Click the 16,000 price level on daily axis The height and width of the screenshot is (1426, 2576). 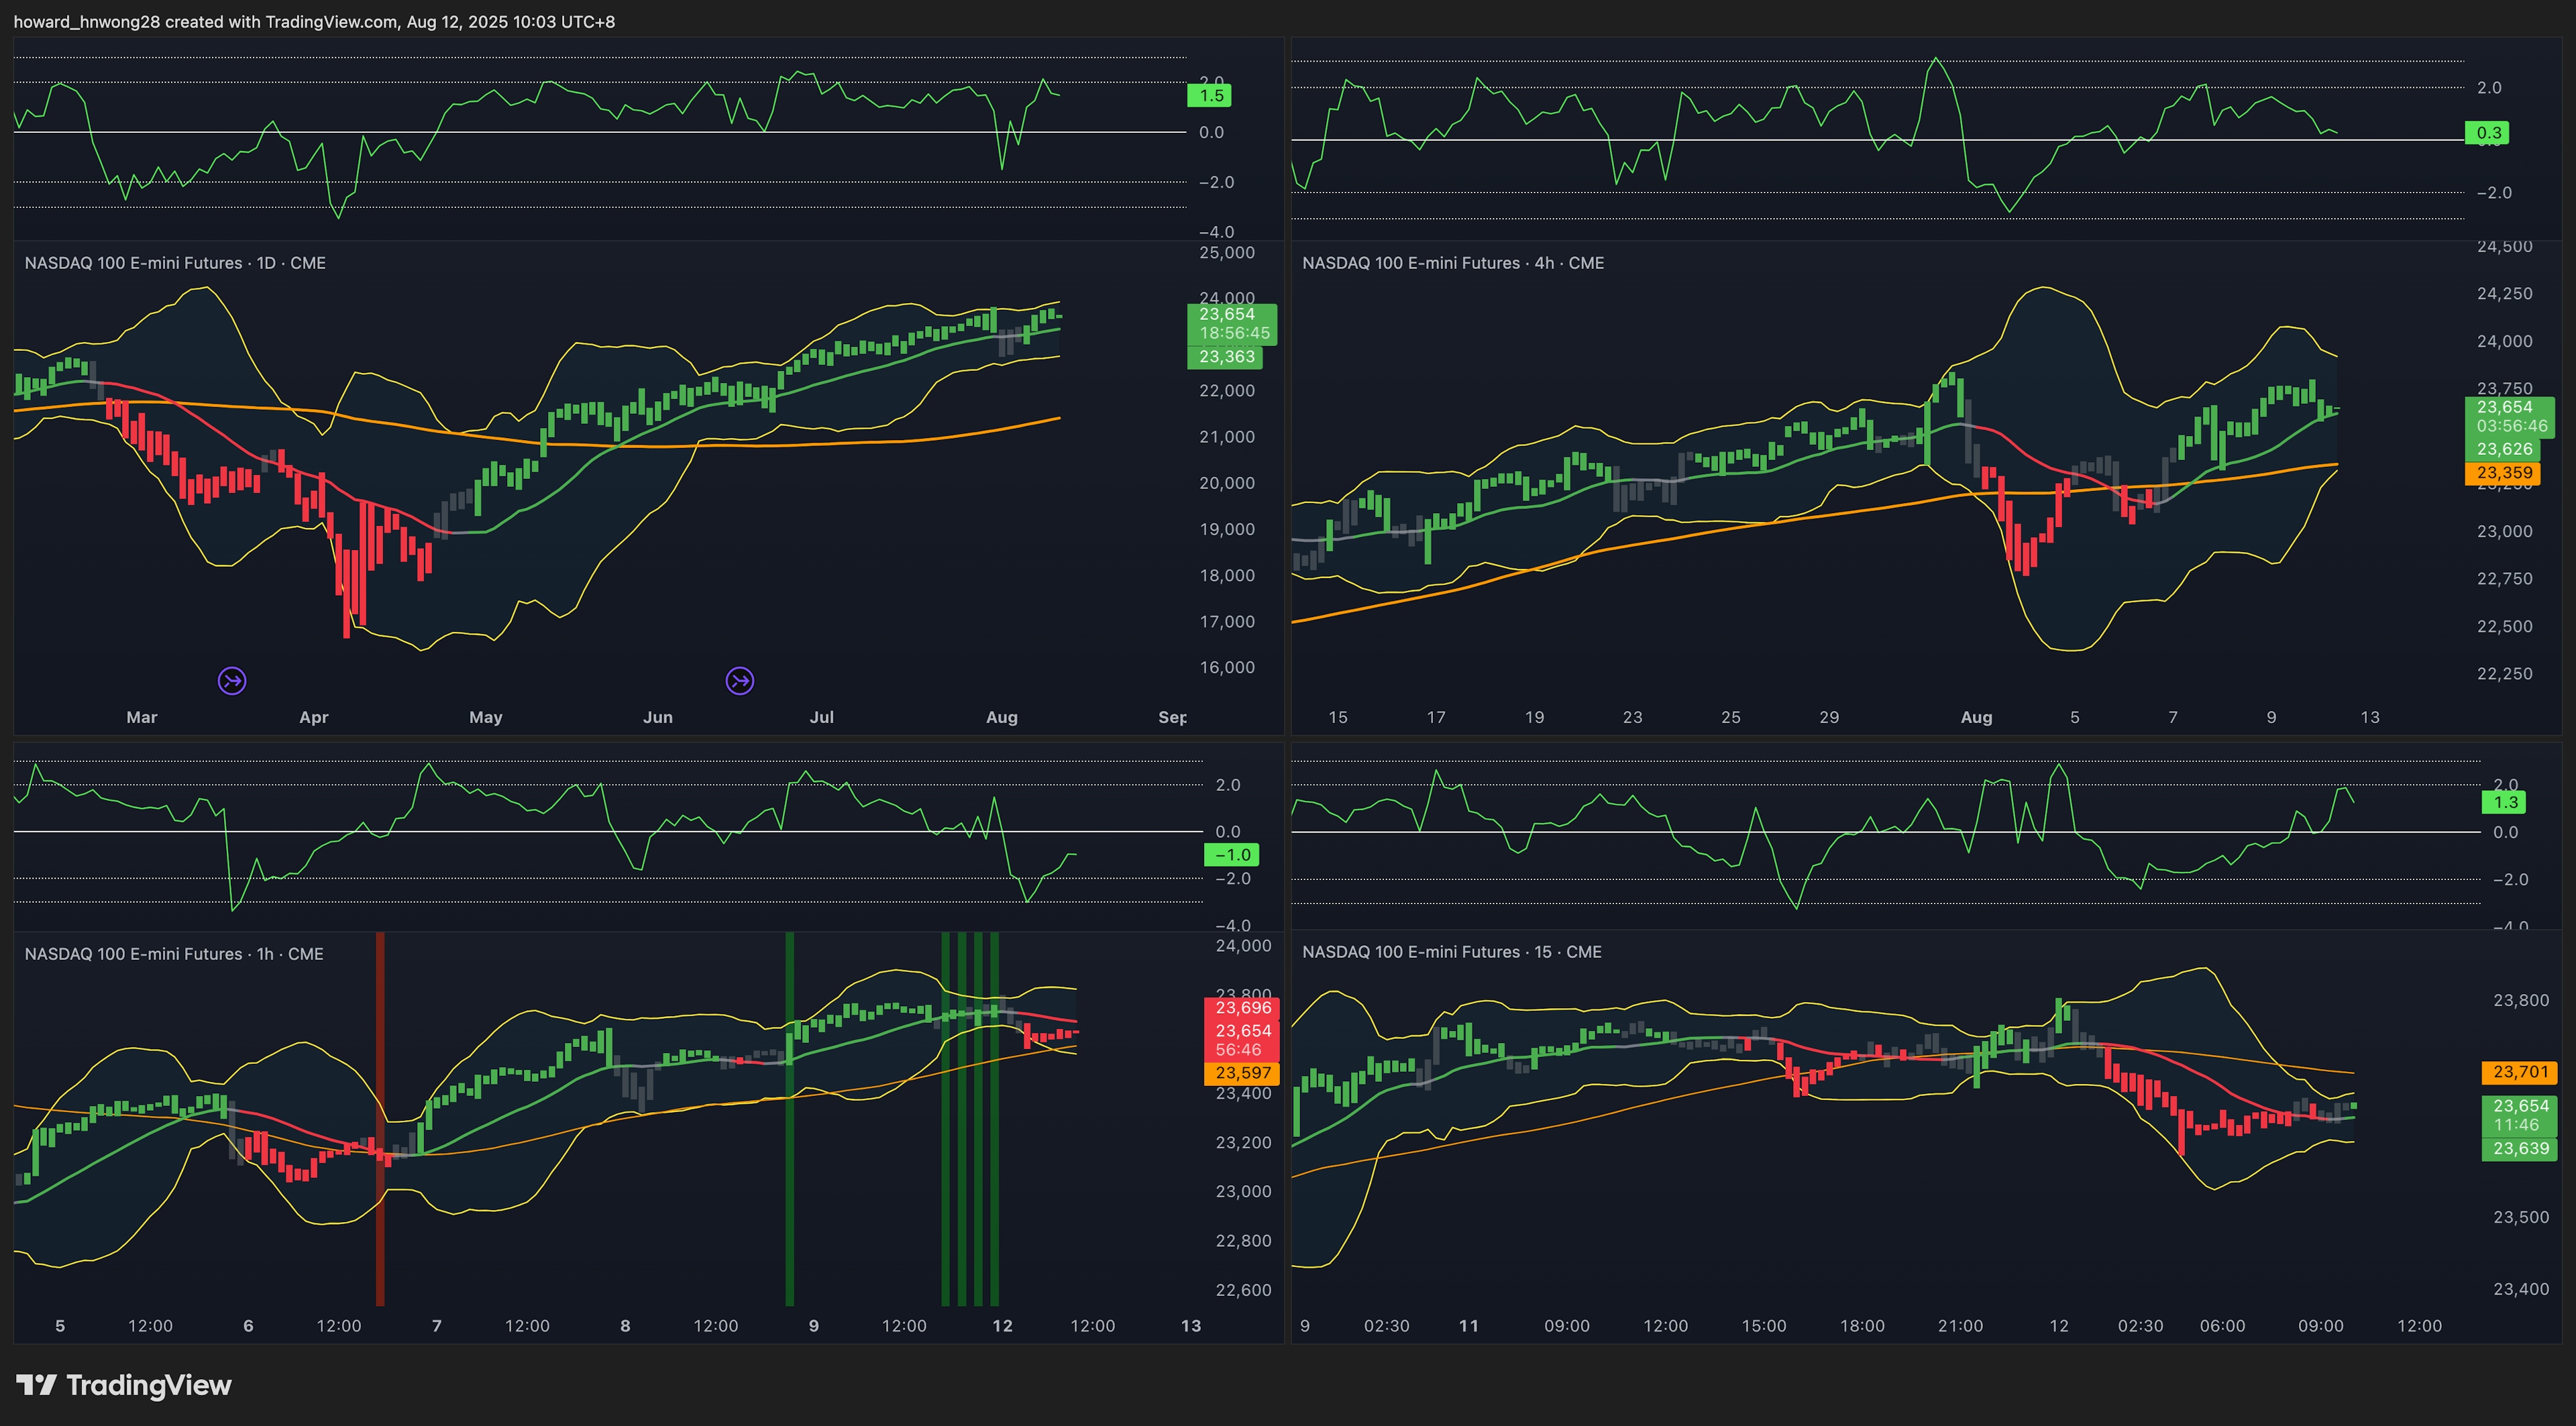[1227, 667]
